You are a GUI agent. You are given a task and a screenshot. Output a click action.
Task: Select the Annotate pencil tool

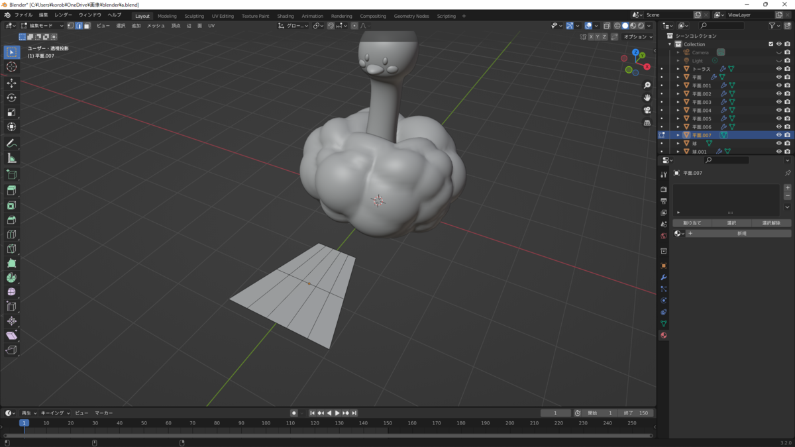11,144
